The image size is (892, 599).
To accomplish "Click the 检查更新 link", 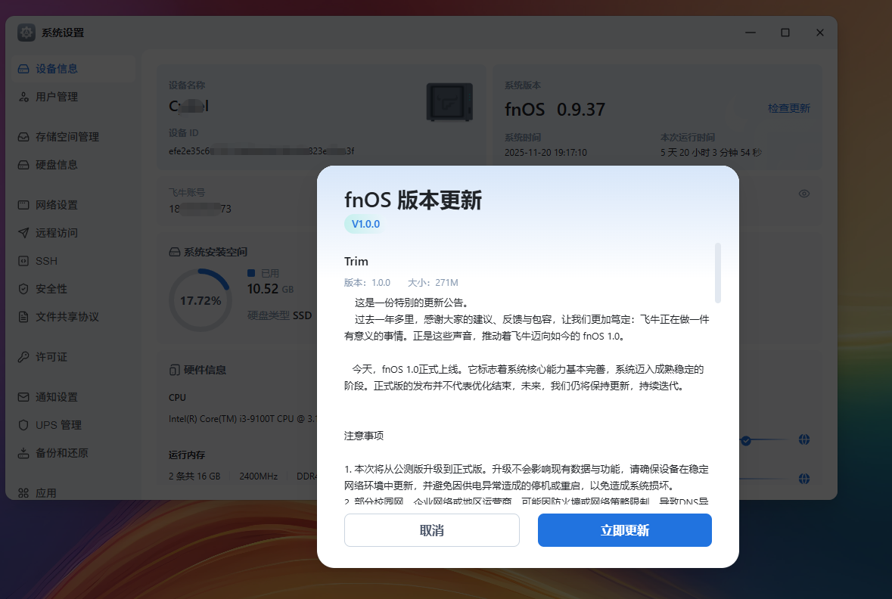I will [x=790, y=108].
